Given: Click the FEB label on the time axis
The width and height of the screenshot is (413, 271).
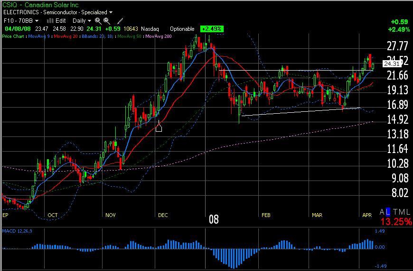Looking at the screenshot, I should pos(266,215).
